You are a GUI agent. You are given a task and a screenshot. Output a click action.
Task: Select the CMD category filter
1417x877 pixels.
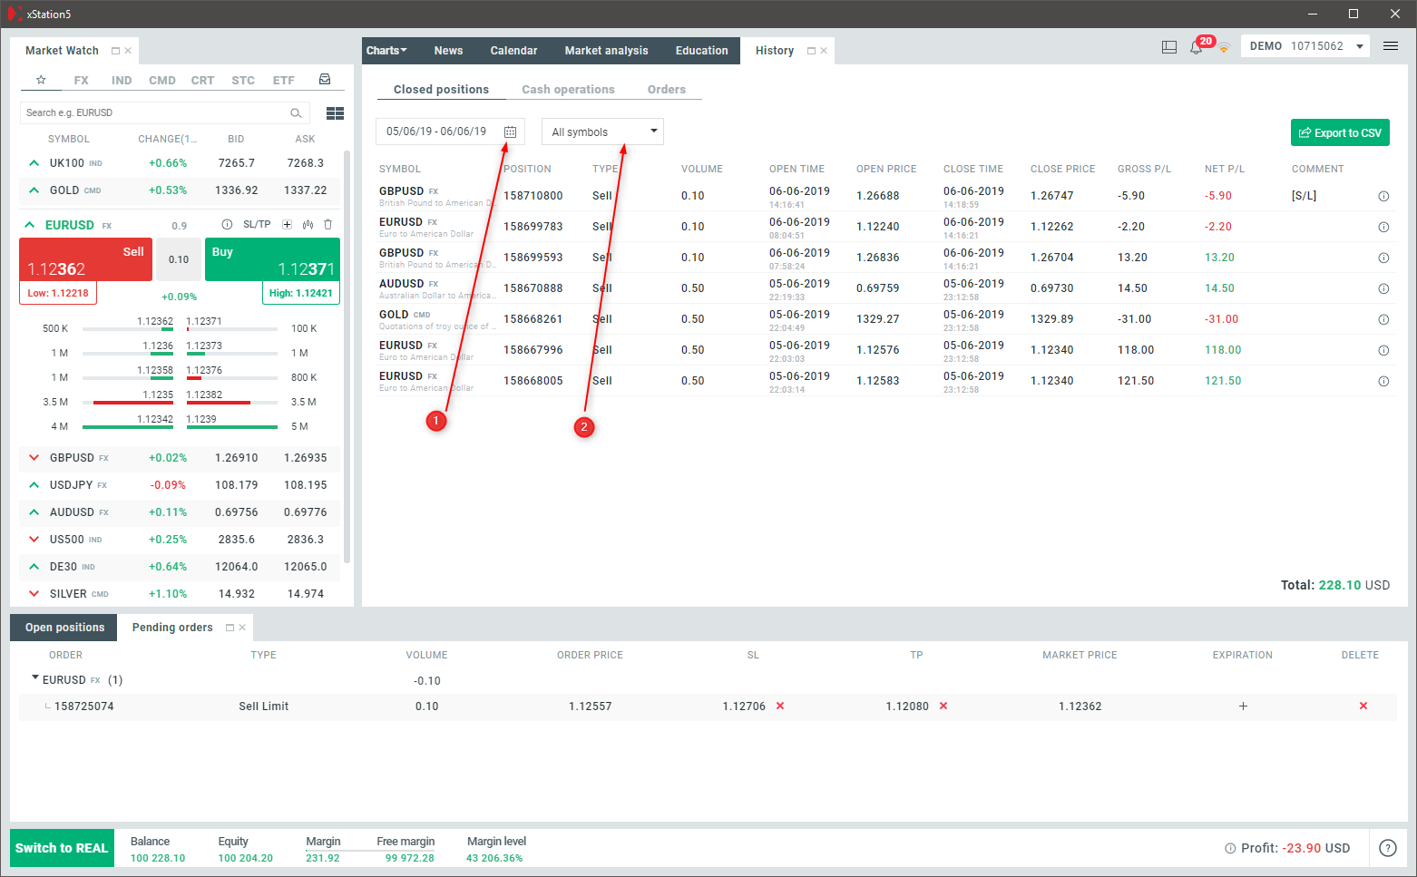click(x=162, y=81)
